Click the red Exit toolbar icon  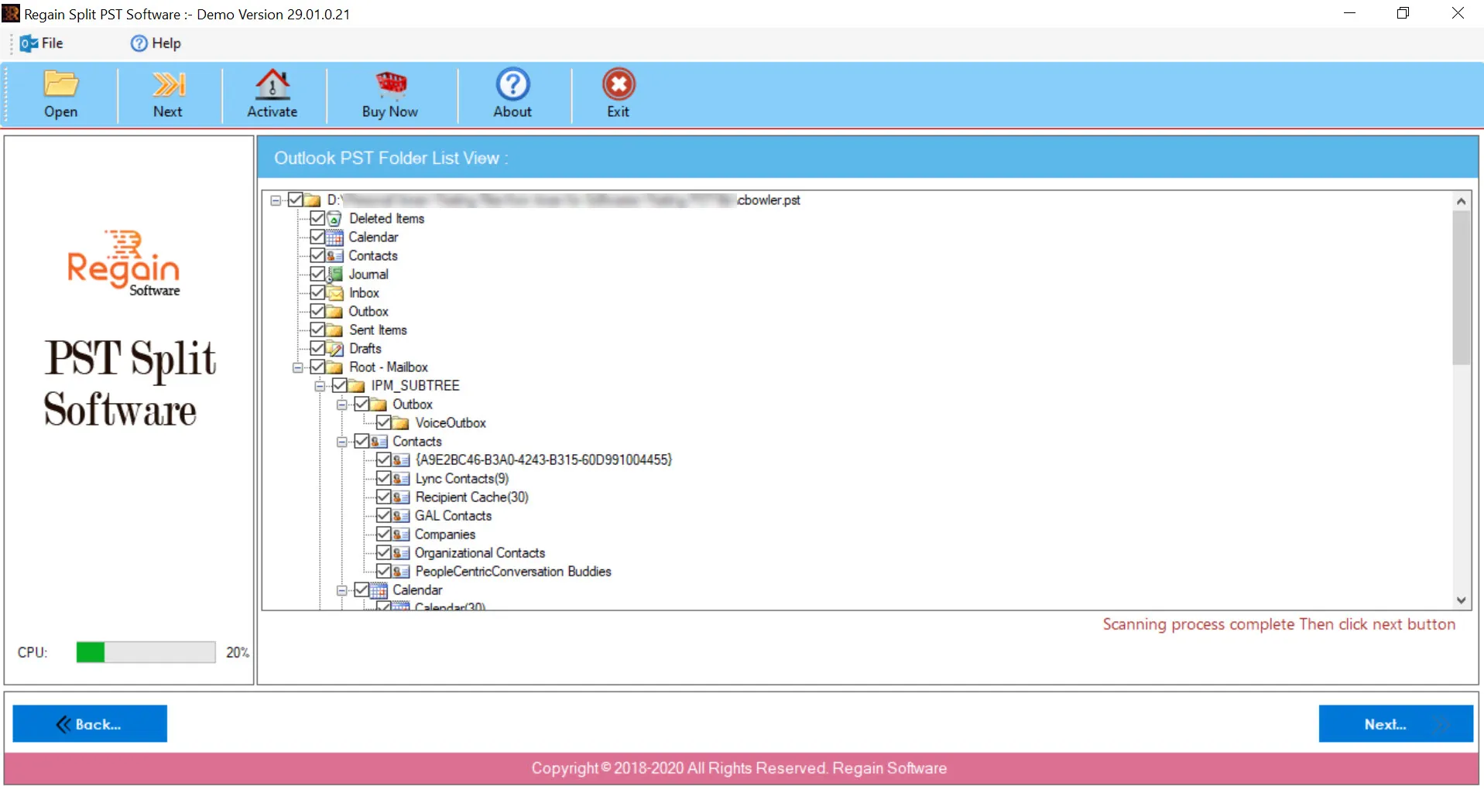619,84
